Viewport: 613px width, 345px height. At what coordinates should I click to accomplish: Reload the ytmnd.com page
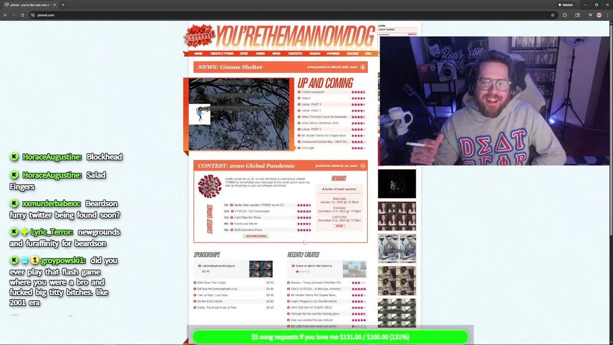click(22, 15)
